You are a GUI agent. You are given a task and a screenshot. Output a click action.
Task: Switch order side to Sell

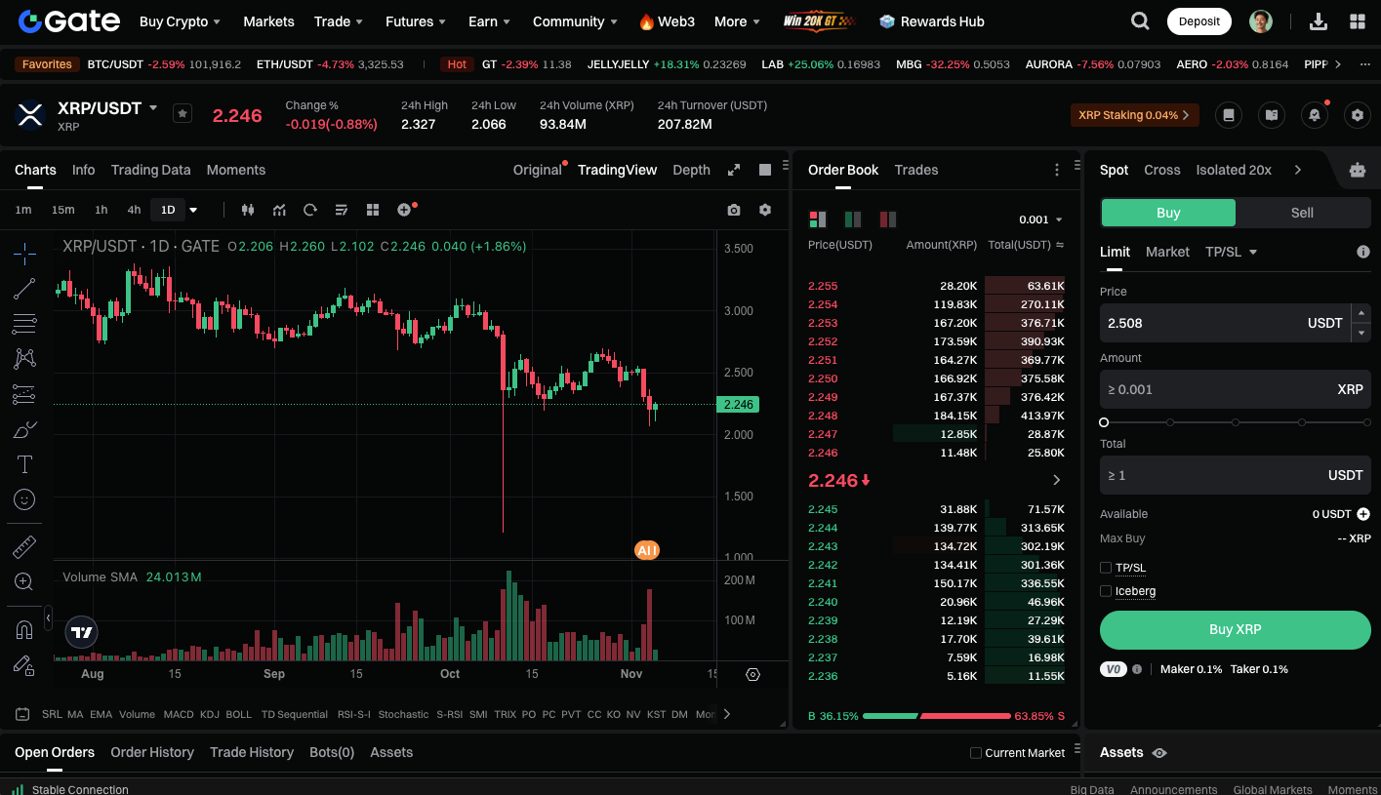(x=1303, y=213)
